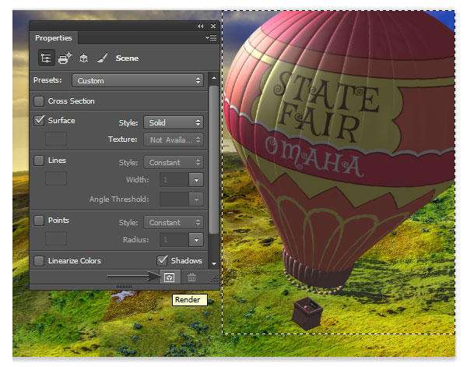
Task: Open the Points Style Constant dropdown
Action: (x=174, y=222)
